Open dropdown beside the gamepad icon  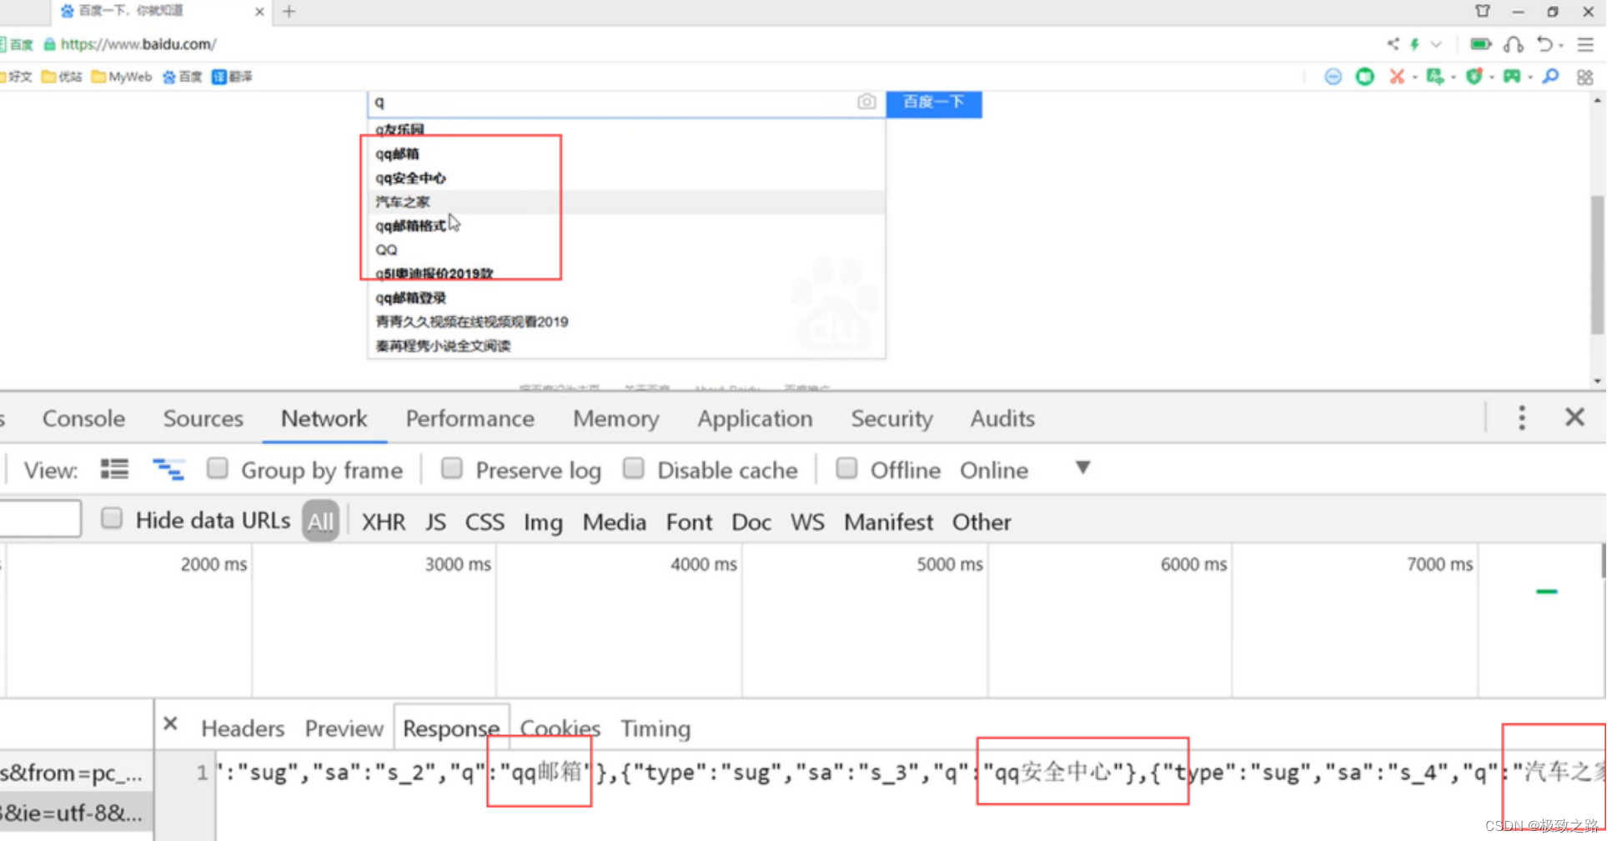[x=1530, y=78]
